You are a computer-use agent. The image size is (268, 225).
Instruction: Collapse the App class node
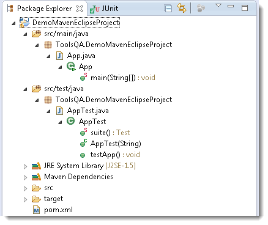tap(60, 67)
